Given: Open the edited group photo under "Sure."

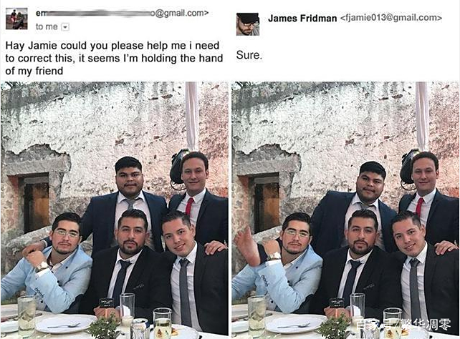Looking at the screenshot, I should coord(345,210).
